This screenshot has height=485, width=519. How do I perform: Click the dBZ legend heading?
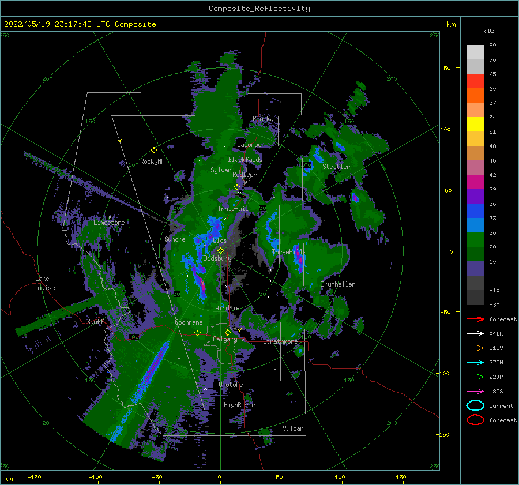[489, 31]
